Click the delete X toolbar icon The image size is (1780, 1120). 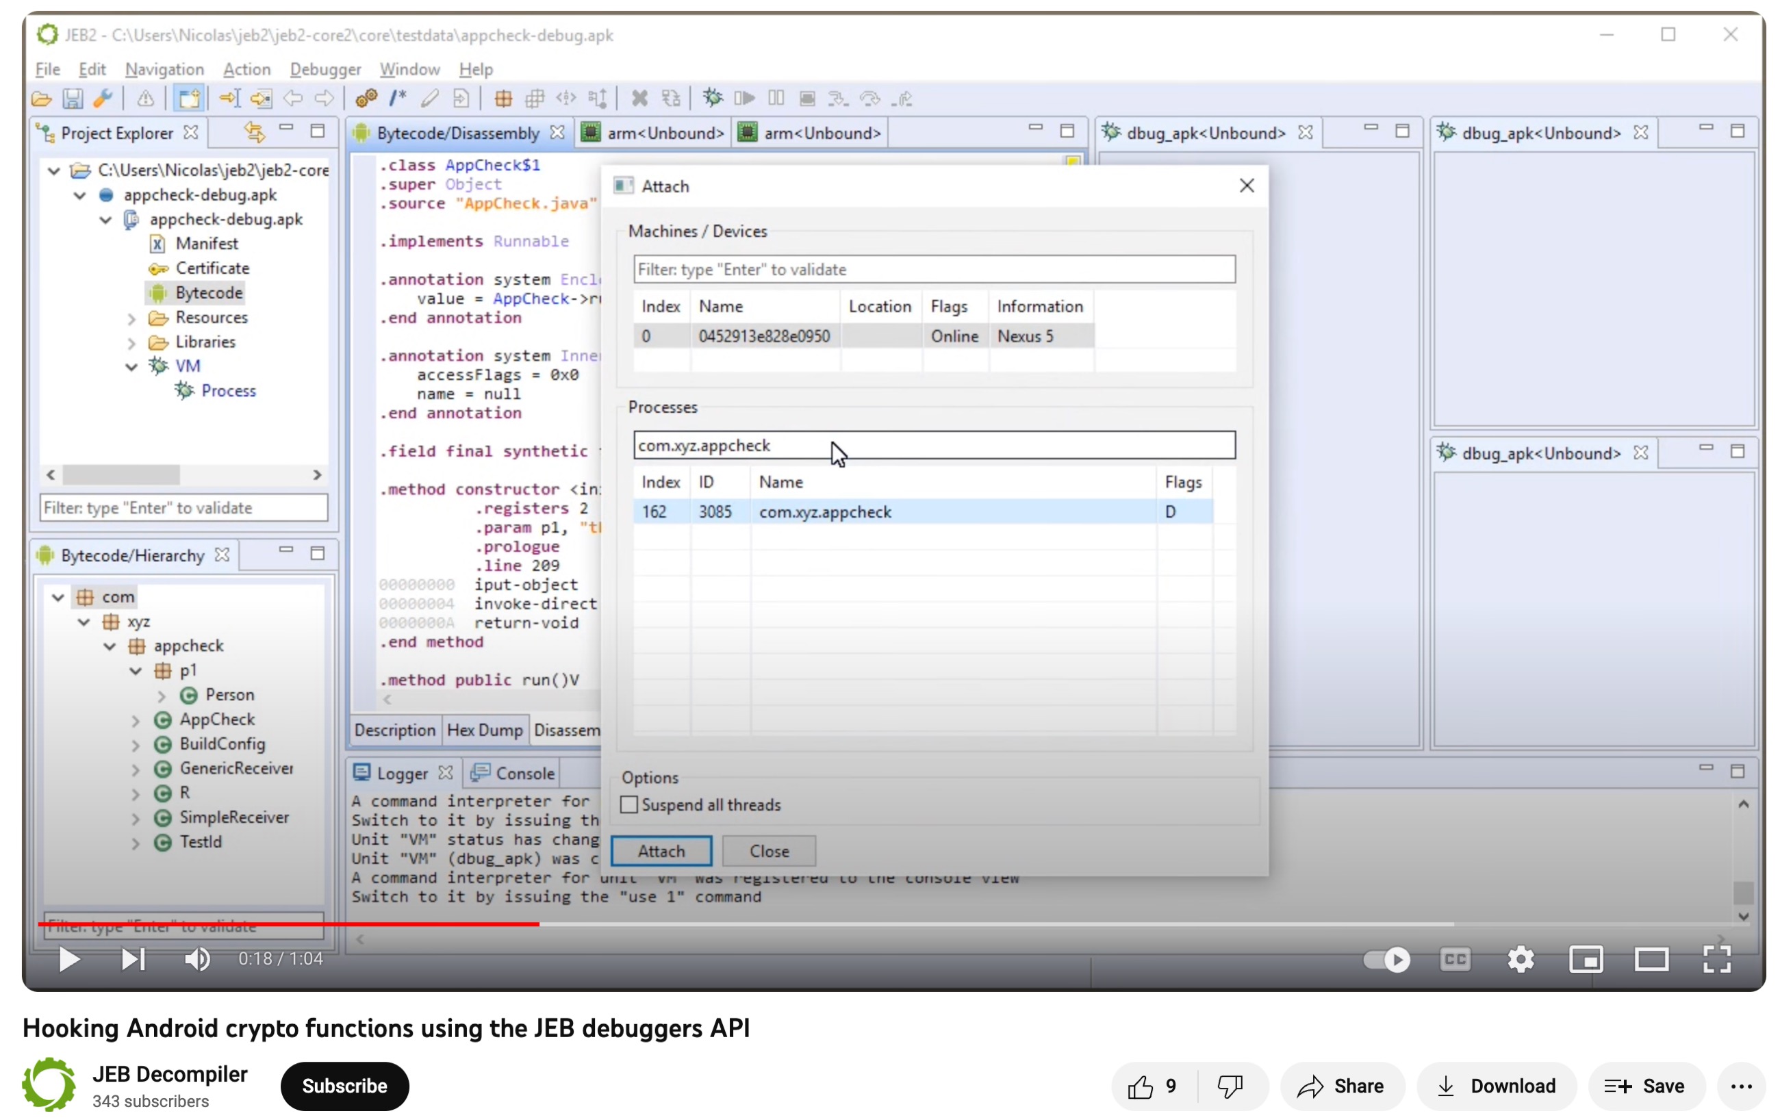(x=639, y=99)
